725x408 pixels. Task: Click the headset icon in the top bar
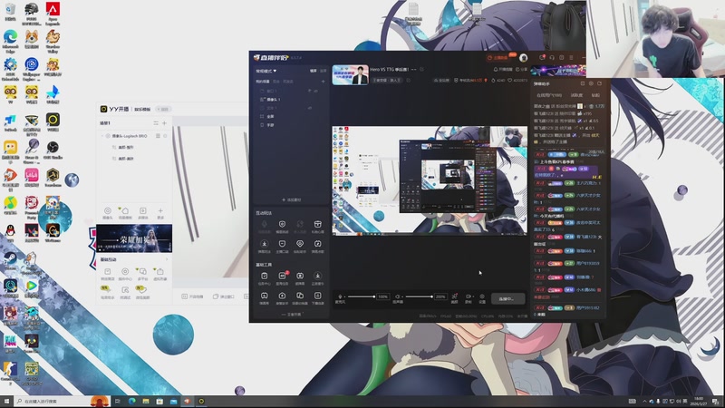(x=552, y=58)
